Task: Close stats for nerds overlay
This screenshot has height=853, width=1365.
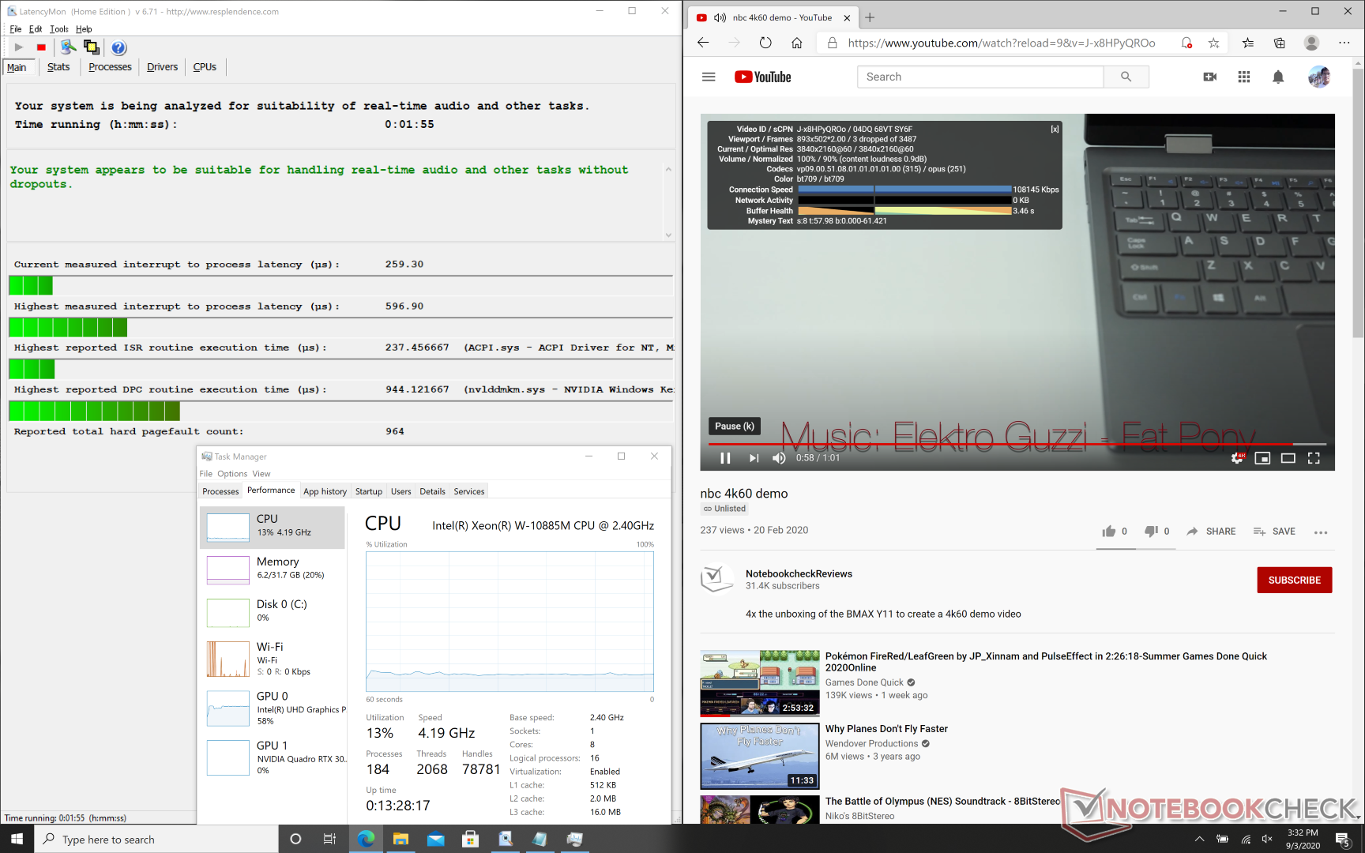Action: (1055, 130)
